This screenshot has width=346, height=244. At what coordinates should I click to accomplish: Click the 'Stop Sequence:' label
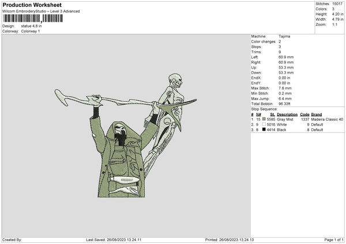pos(264,109)
